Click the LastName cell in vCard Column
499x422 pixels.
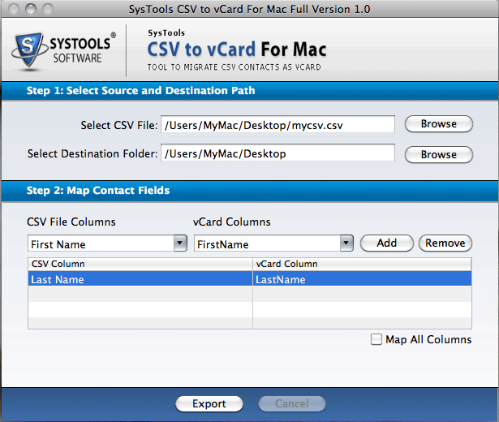362,279
